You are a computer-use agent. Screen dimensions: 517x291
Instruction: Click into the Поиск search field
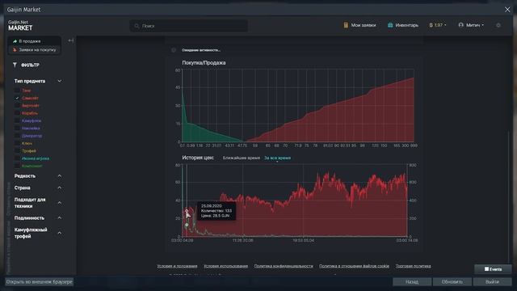(189, 26)
